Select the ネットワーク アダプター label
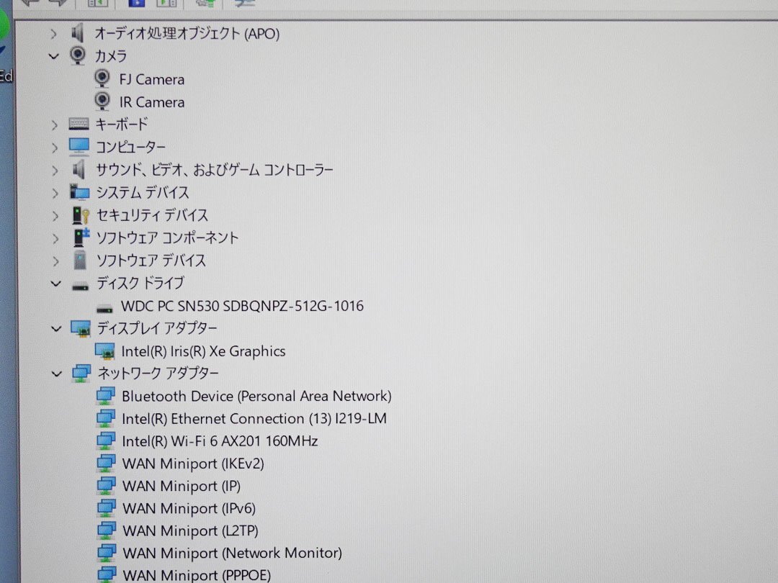Viewport: 778px width, 583px height. pyautogui.click(x=158, y=374)
